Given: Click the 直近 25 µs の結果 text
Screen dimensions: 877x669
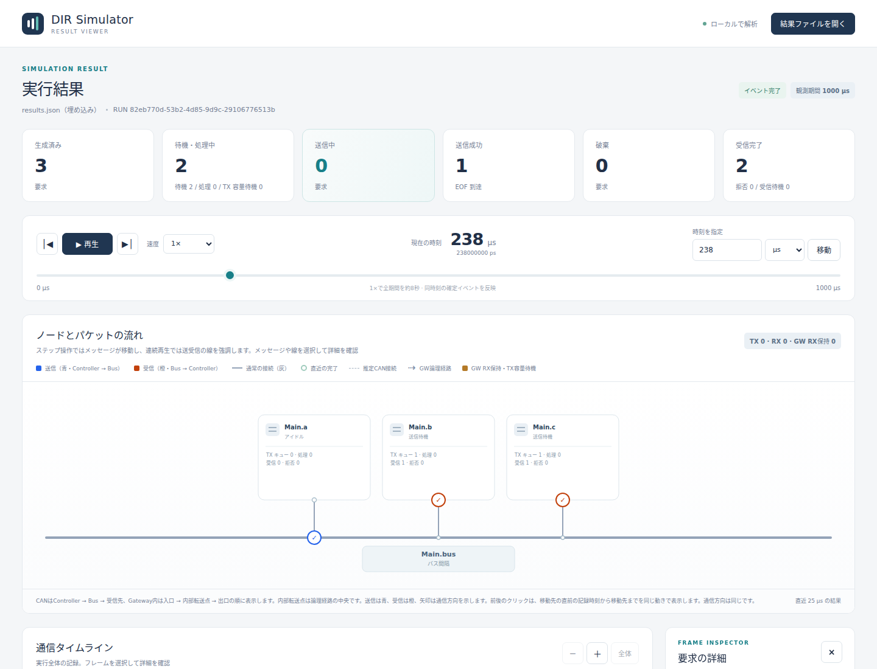Looking at the screenshot, I should tap(818, 601).
